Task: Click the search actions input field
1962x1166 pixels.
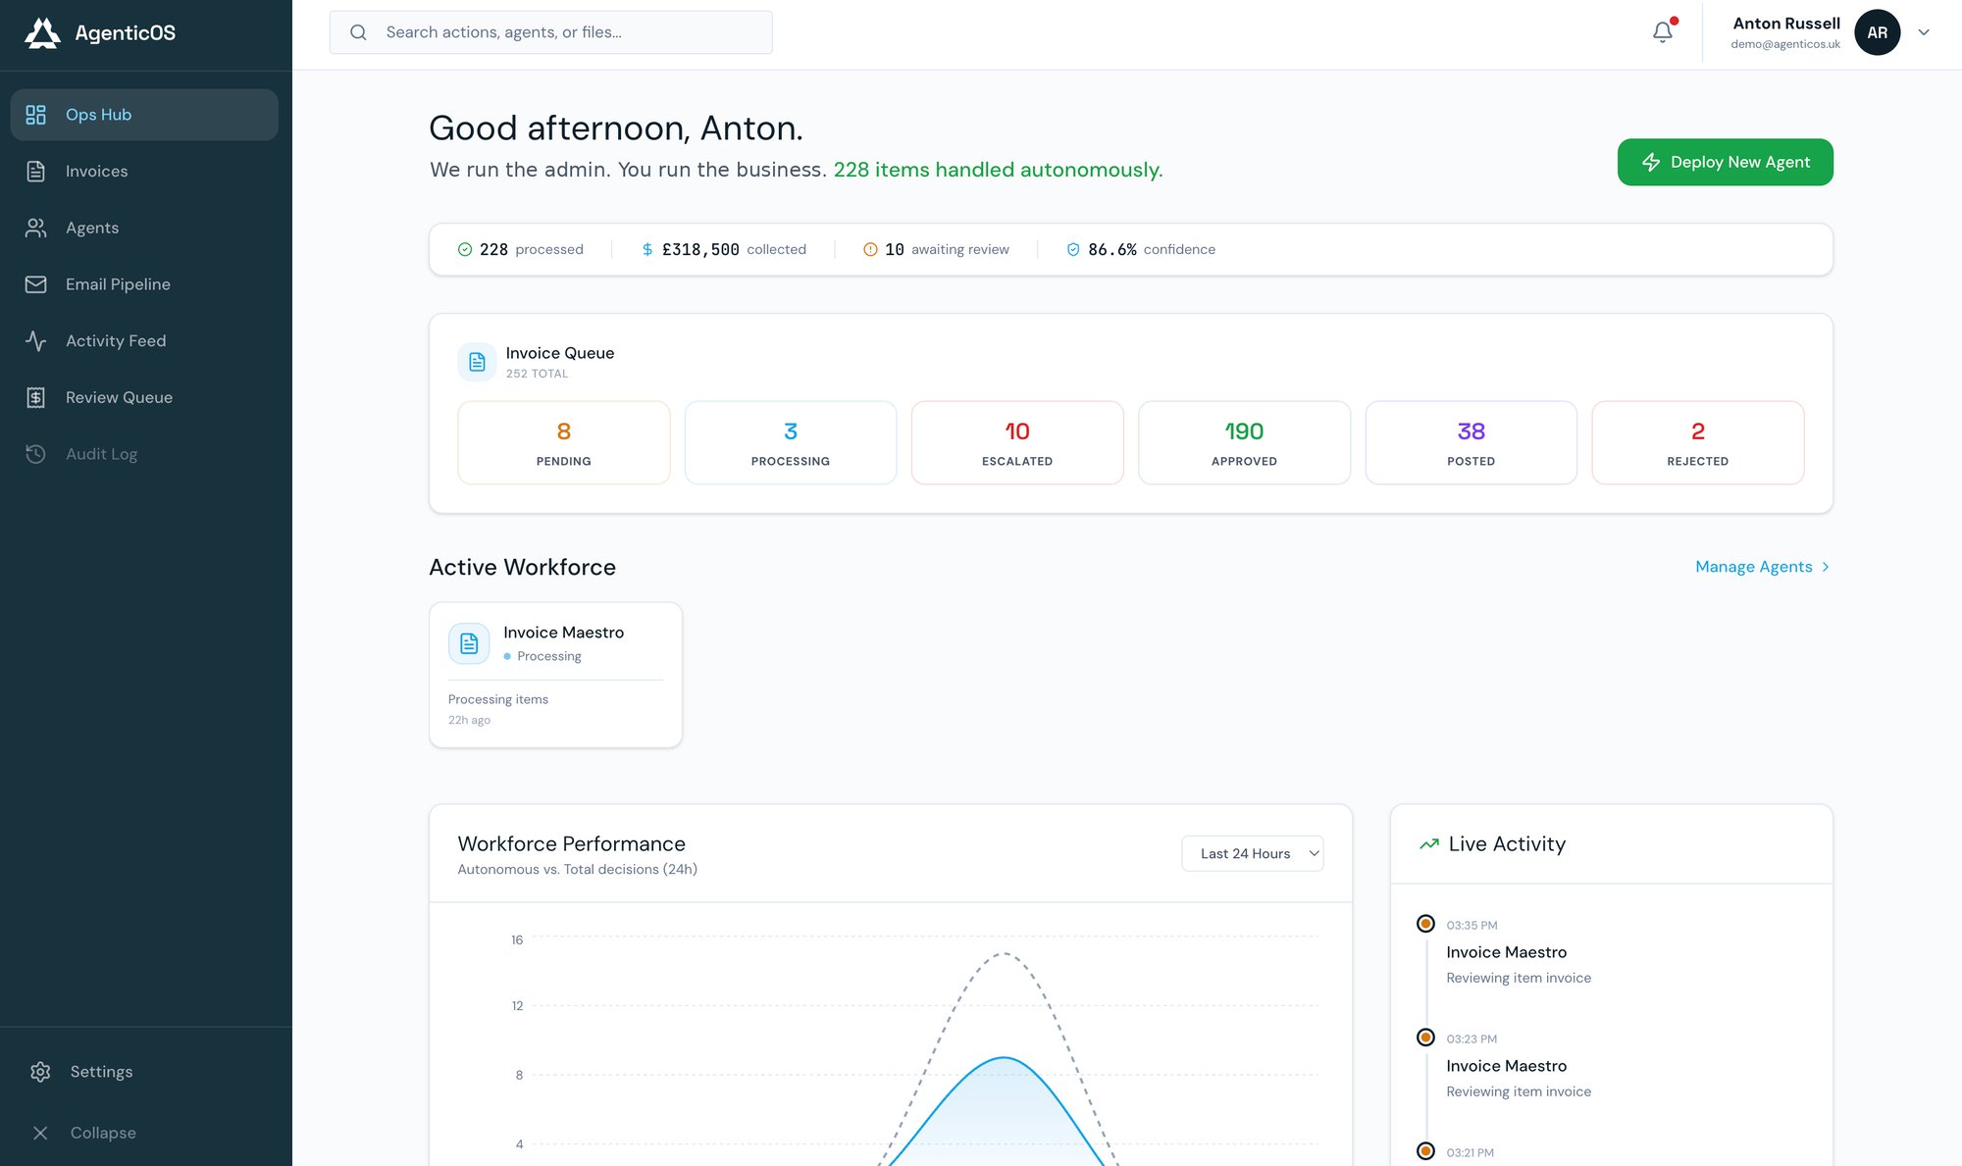Action: click(551, 32)
